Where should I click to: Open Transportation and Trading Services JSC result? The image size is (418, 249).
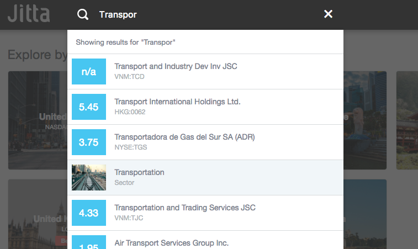[x=185, y=208]
